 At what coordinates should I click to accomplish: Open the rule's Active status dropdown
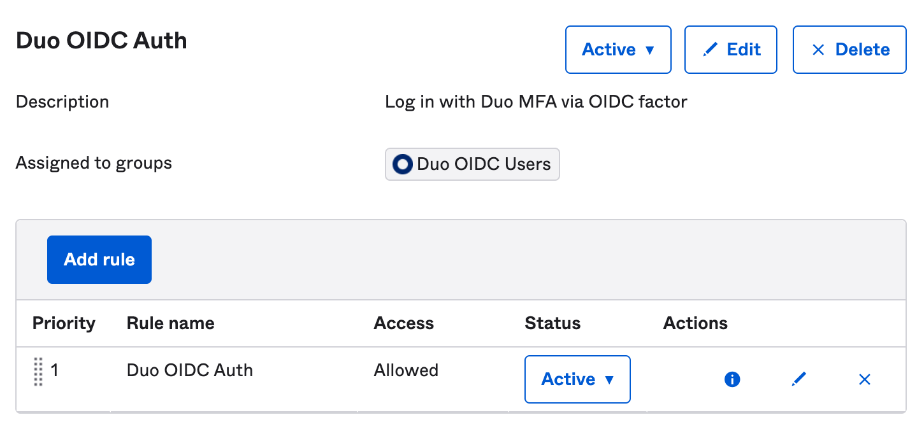click(577, 379)
